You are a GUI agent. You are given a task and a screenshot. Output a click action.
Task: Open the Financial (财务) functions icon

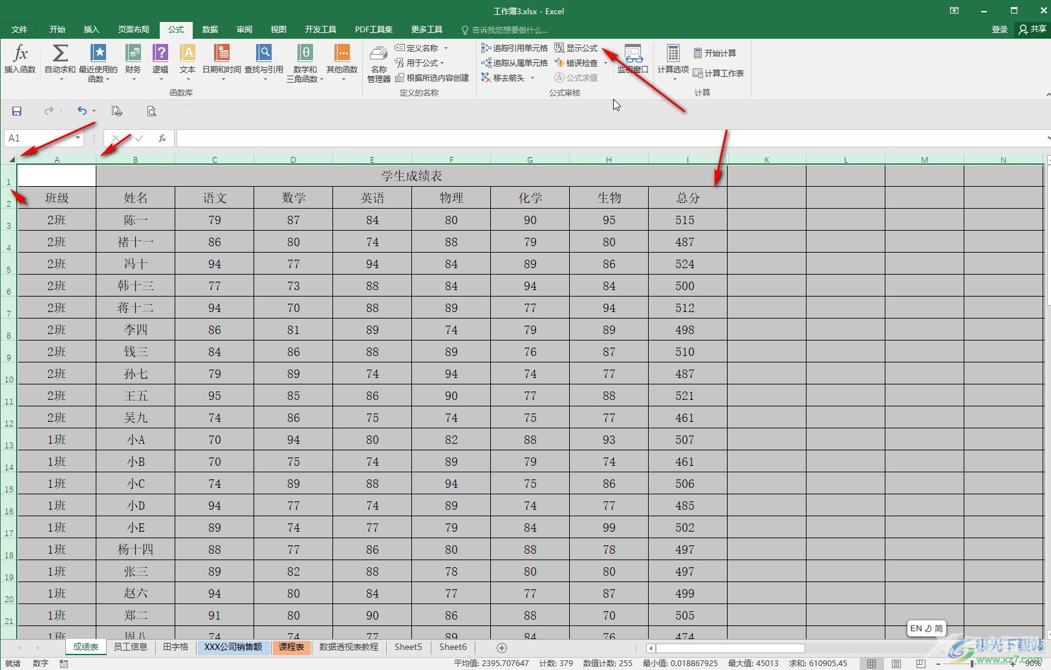click(x=133, y=54)
